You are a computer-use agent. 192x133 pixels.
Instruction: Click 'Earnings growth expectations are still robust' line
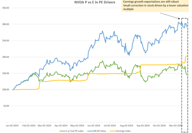(151, 2)
